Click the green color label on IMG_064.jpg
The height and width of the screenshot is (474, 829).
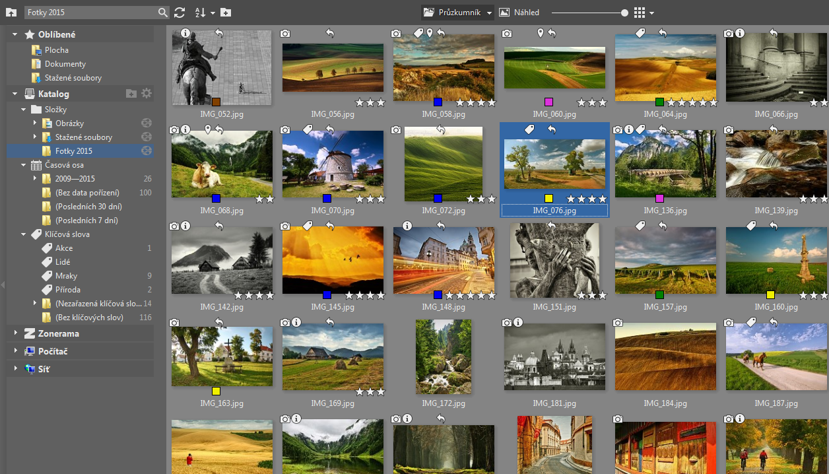click(x=659, y=102)
